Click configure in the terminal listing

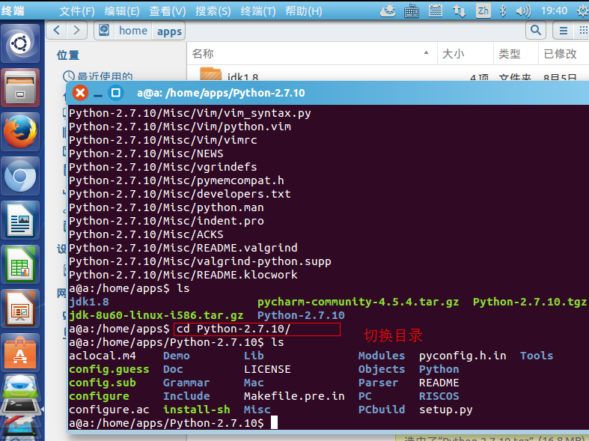click(99, 396)
